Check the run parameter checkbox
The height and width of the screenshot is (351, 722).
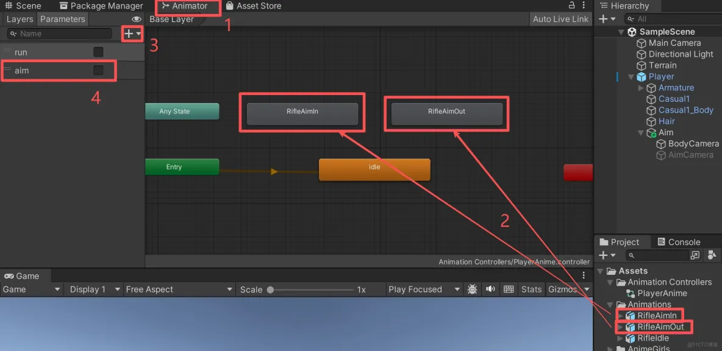(x=98, y=52)
